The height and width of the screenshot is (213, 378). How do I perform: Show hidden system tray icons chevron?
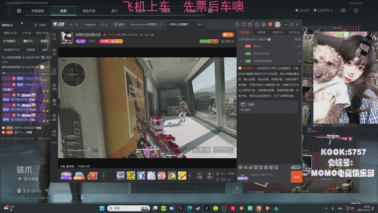326,208
